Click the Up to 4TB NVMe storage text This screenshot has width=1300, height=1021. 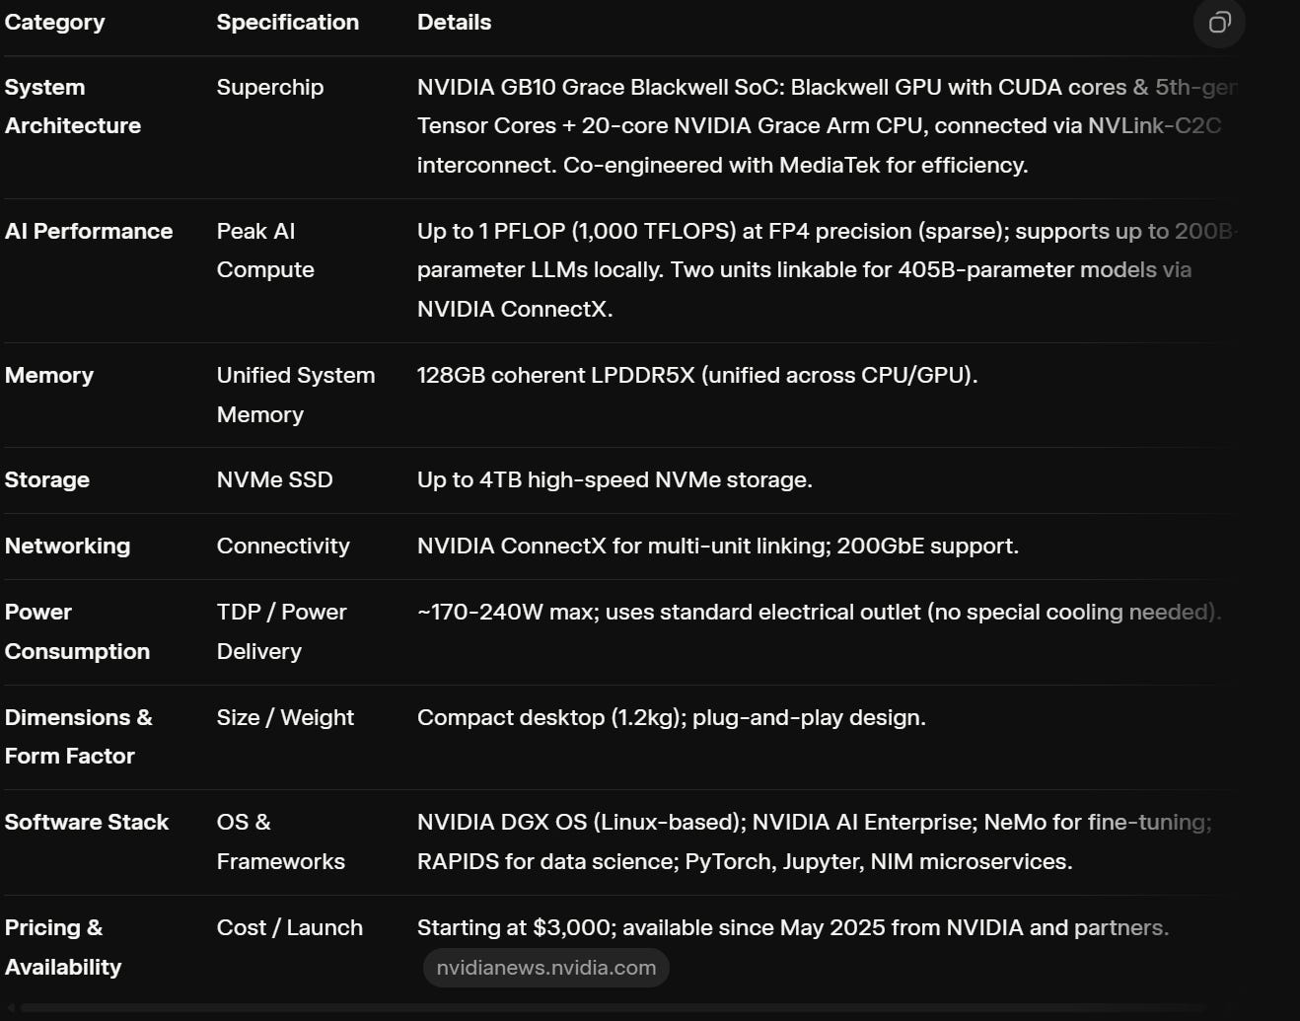[614, 480]
